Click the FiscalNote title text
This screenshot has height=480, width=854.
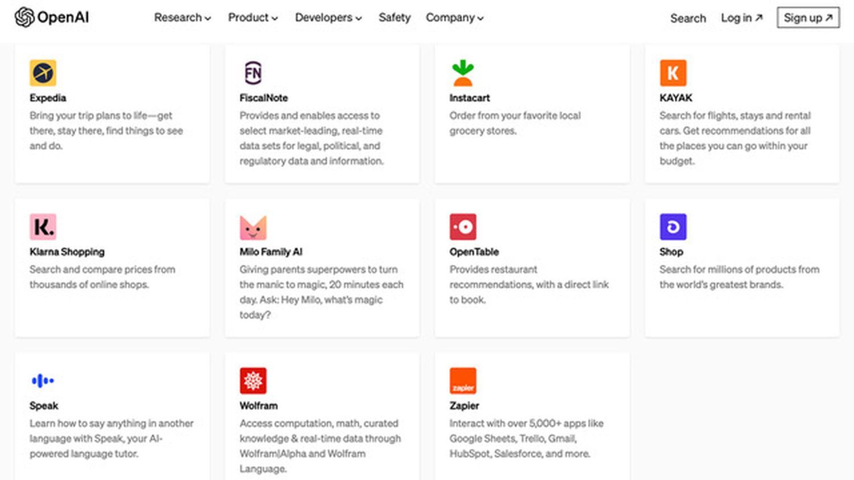coord(264,98)
